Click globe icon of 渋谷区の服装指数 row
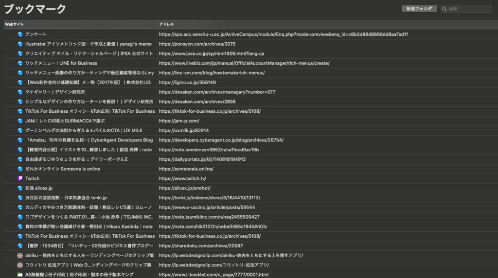 pyautogui.click(x=20, y=198)
